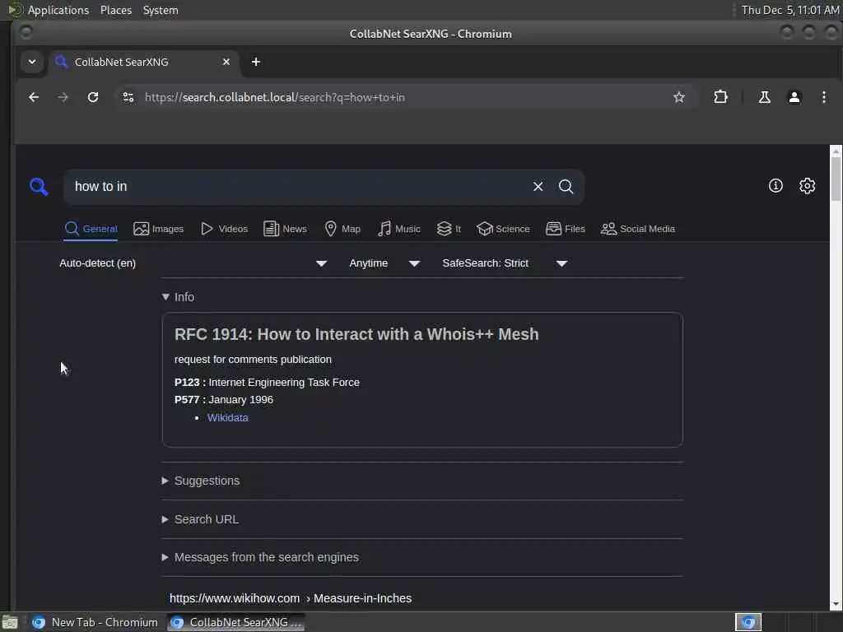843x632 pixels.
Task: Open the Wikidata link
Action: [x=228, y=417]
